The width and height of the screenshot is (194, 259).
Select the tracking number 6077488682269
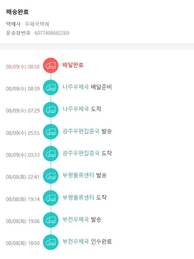pos(52,33)
